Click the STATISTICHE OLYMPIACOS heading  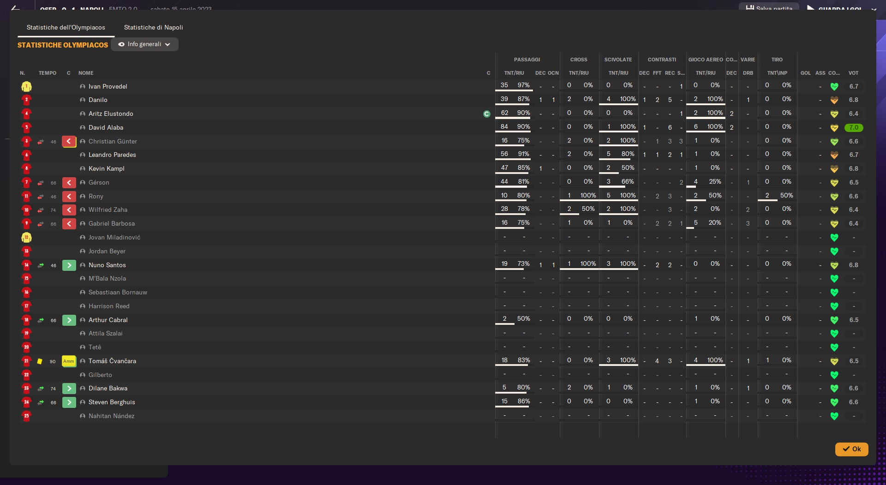click(63, 45)
